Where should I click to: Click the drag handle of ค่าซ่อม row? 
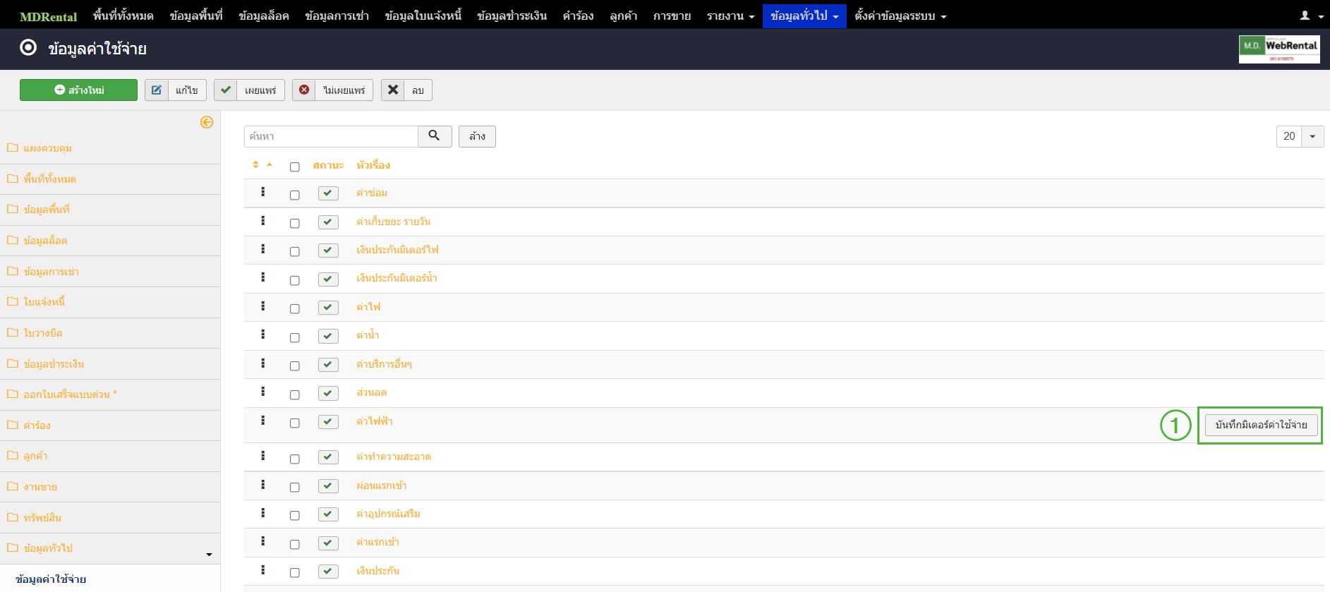[263, 192]
